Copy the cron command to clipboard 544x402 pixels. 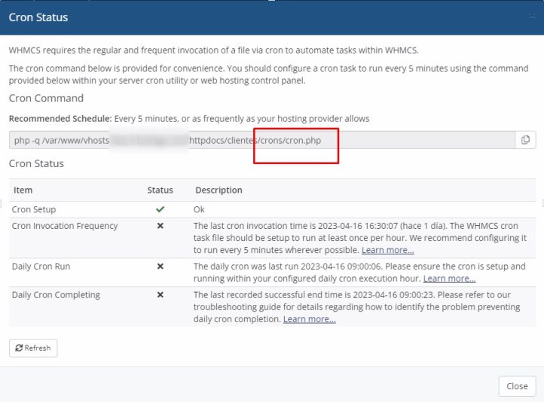[525, 140]
